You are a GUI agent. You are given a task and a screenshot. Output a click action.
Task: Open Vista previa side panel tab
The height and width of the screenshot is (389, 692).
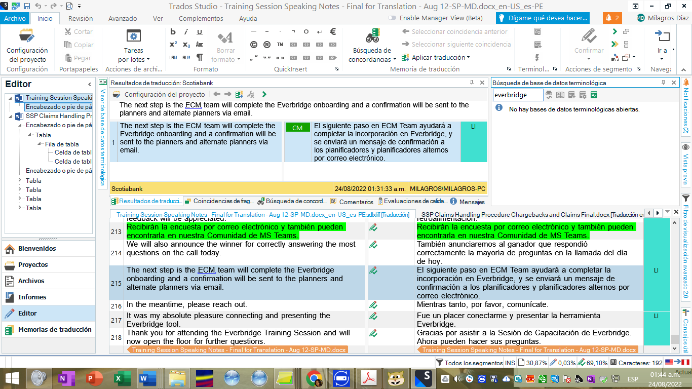point(686,164)
